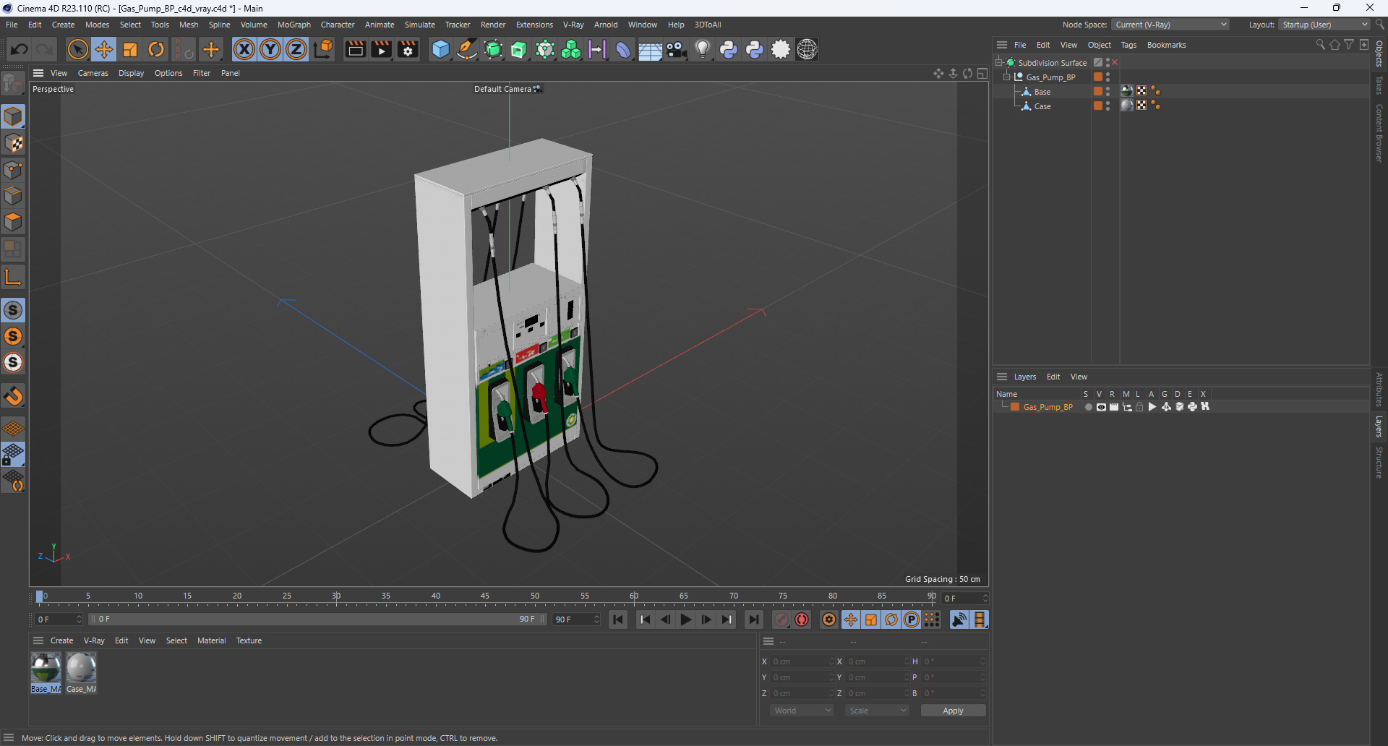Activate the Rotate tool
Screen dimensions: 1388x746
pos(156,49)
